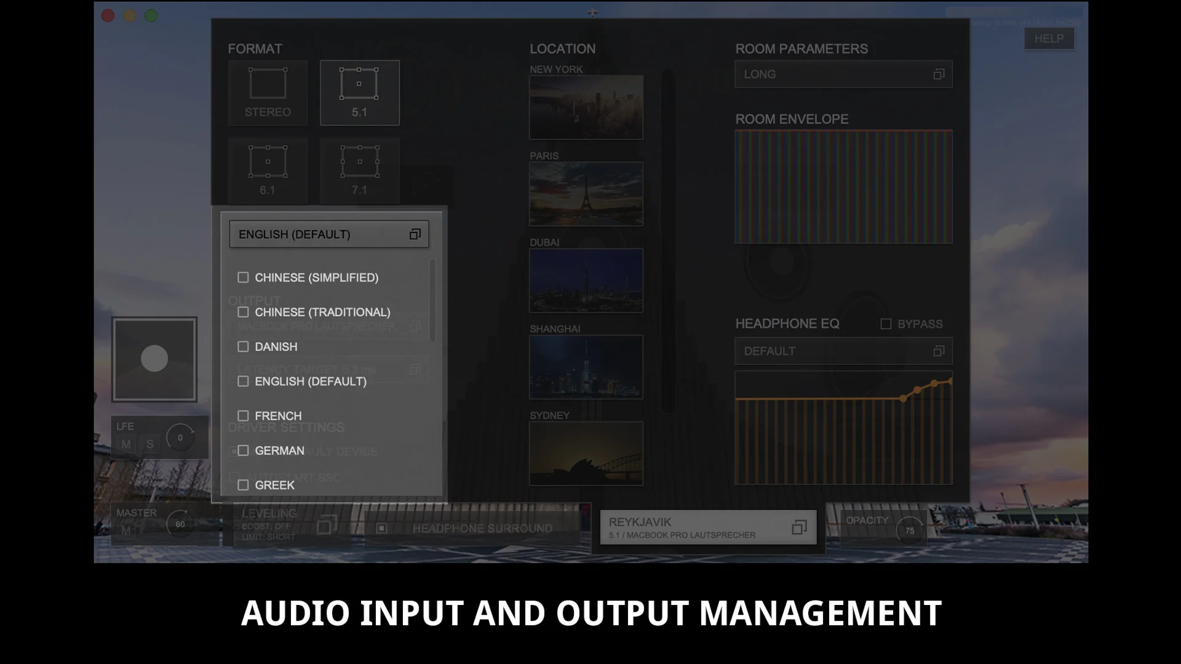
Task: Click the Leveling panel popup icon
Action: [x=327, y=526]
